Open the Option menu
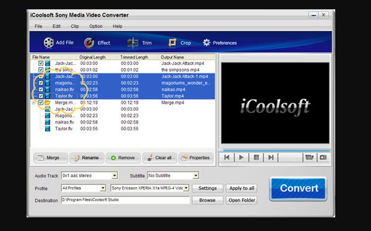 coord(96,26)
